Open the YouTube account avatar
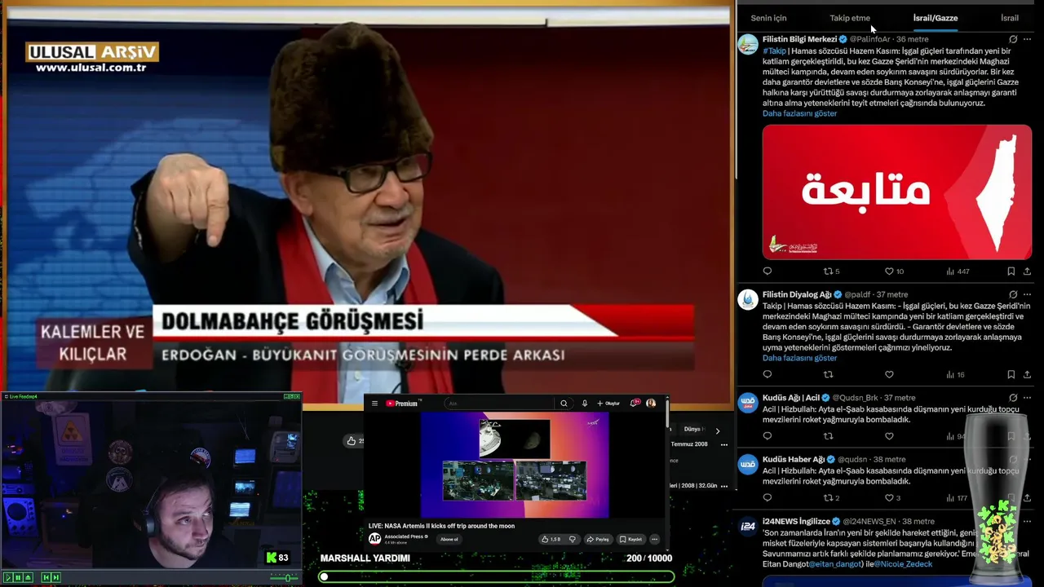 (651, 403)
